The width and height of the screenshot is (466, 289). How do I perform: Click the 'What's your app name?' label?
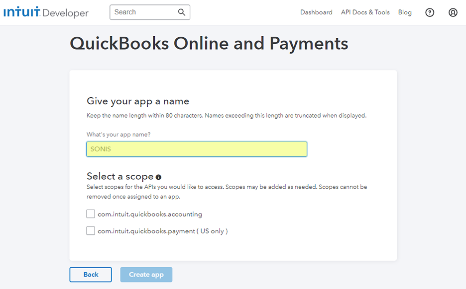pos(118,135)
